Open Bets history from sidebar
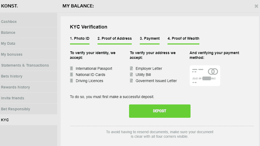260x146 pixels. coord(12,76)
